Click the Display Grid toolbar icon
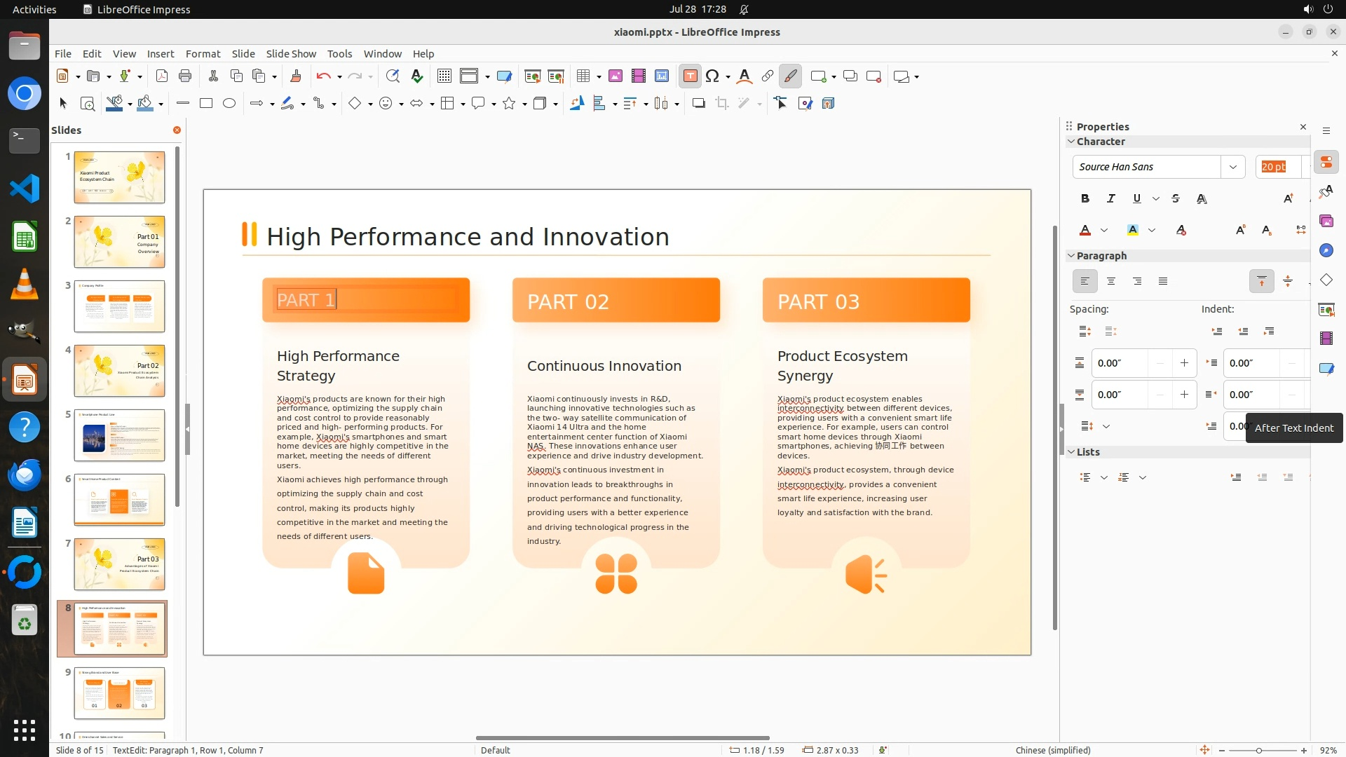This screenshot has height=757, width=1346. tap(444, 76)
